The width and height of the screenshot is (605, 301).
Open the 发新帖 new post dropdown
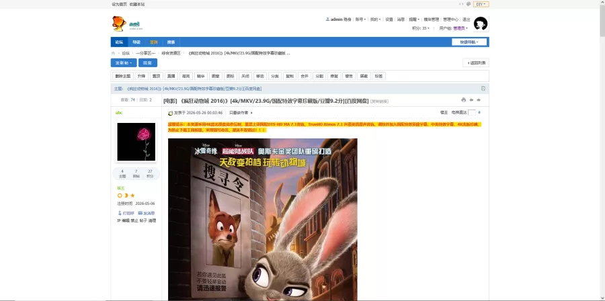pyautogui.click(x=124, y=63)
